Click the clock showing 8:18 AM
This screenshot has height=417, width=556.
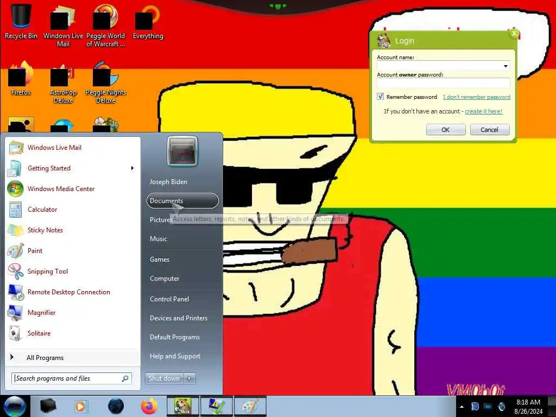point(528,406)
